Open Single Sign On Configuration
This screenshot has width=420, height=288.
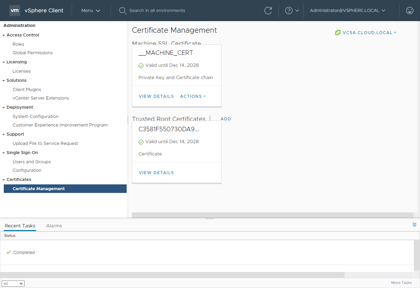pos(27,170)
